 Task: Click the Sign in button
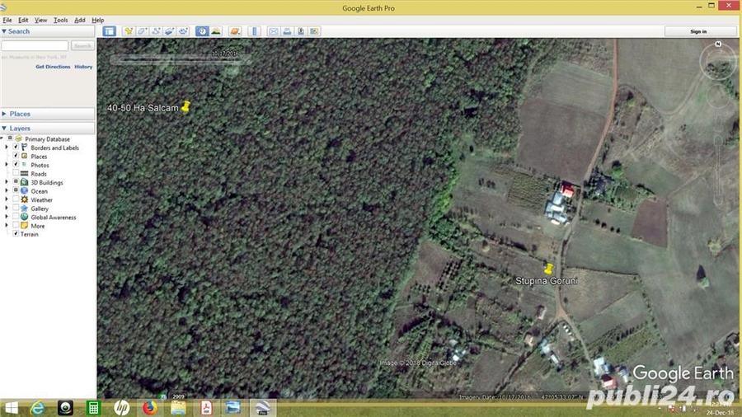[x=698, y=31]
